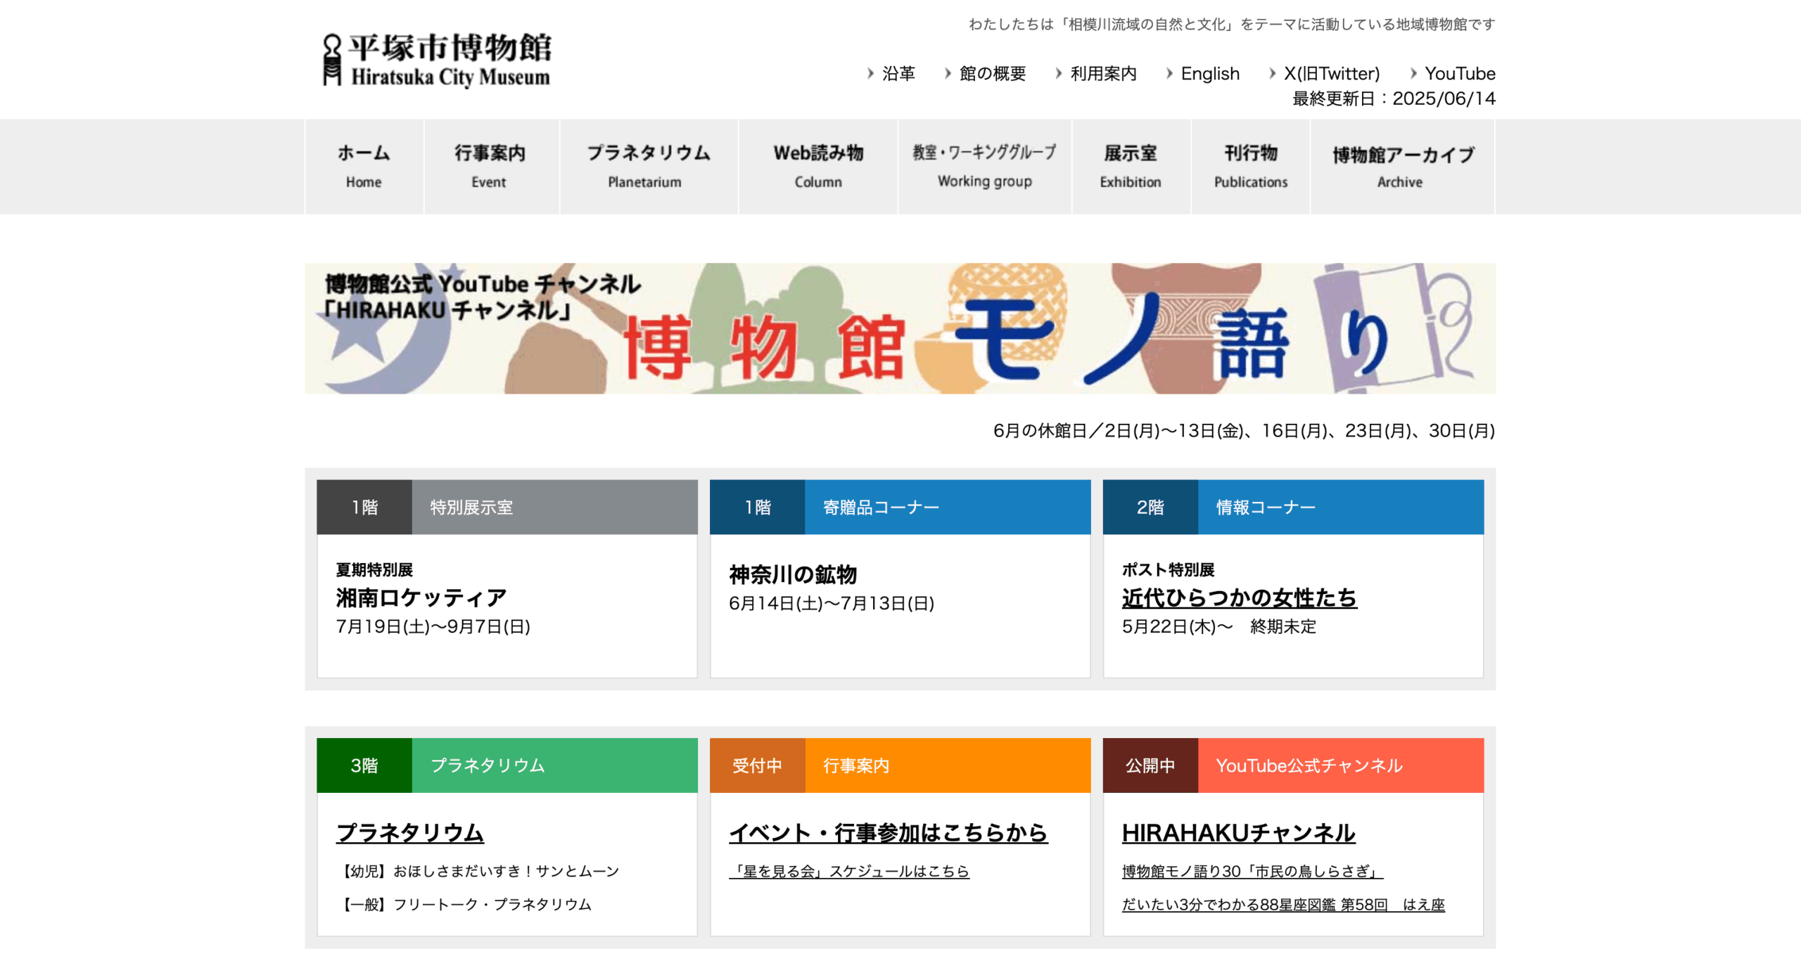Click the 公開中 status badge
The image size is (1801, 975).
click(x=1150, y=765)
